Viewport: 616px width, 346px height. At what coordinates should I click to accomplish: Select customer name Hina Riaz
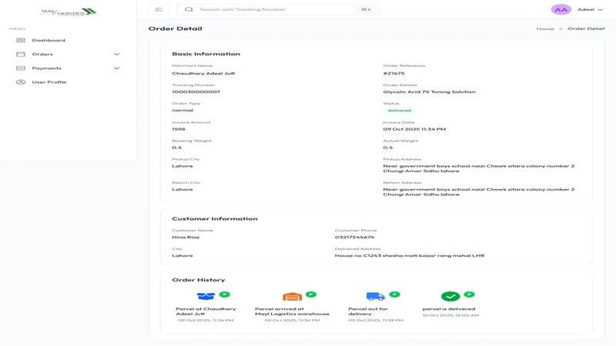click(186, 238)
